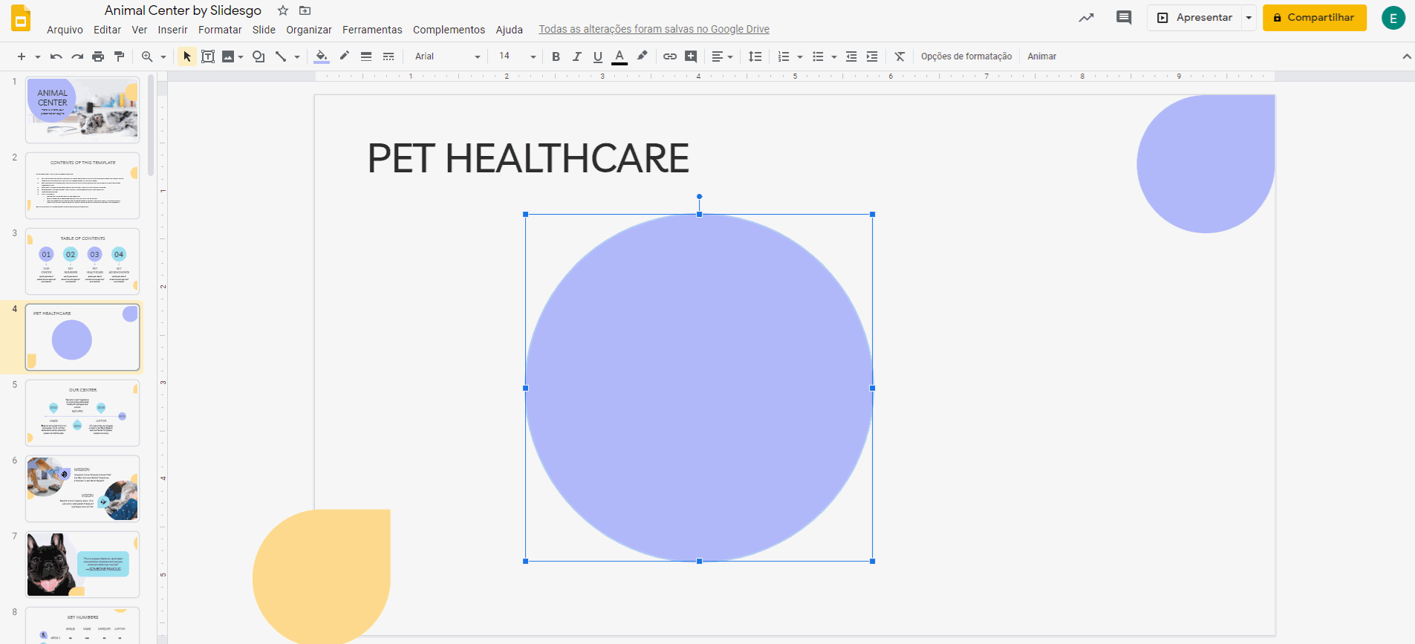This screenshot has width=1415, height=644.
Task: Click the font size field showing 14
Action: 506,56
